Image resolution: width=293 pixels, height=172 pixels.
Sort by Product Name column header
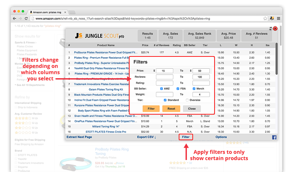tap(106, 45)
